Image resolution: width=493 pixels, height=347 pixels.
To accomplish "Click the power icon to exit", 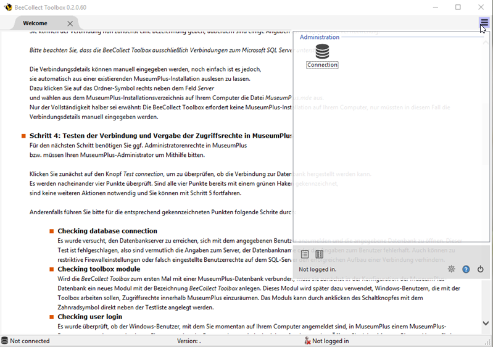I will coord(481,269).
